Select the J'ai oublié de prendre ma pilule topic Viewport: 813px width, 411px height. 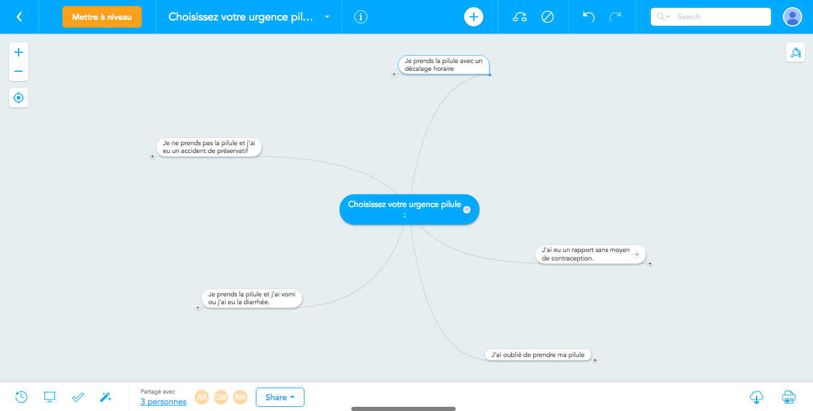[538, 355]
